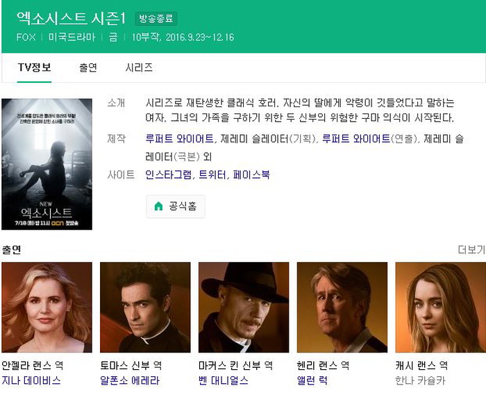Image resolution: width=486 pixels, height=395 pixels.
Task: Click the 마커스 킨 신부 cast photo
Action: click(x=244, y=307)
